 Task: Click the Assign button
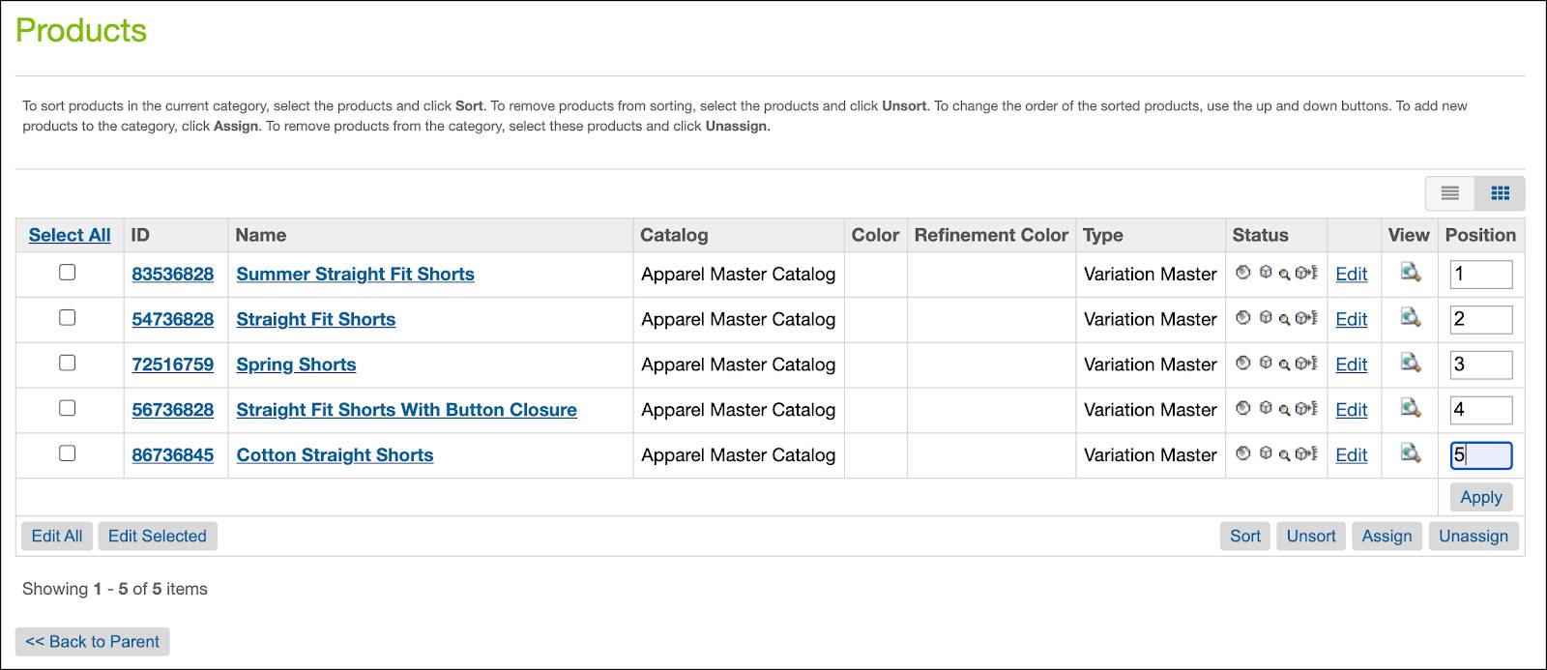pyautogui.click(x=1386, y=536)
